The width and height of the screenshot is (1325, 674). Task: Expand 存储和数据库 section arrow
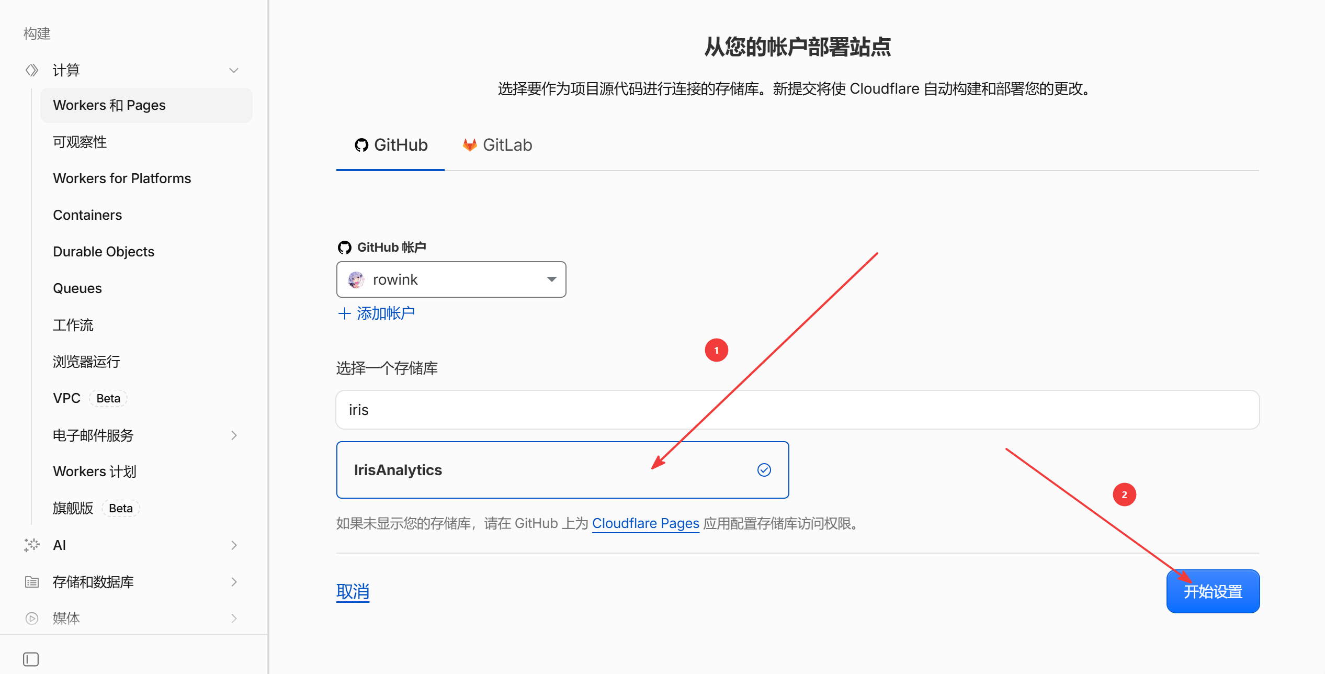click(x=234, y=582)
